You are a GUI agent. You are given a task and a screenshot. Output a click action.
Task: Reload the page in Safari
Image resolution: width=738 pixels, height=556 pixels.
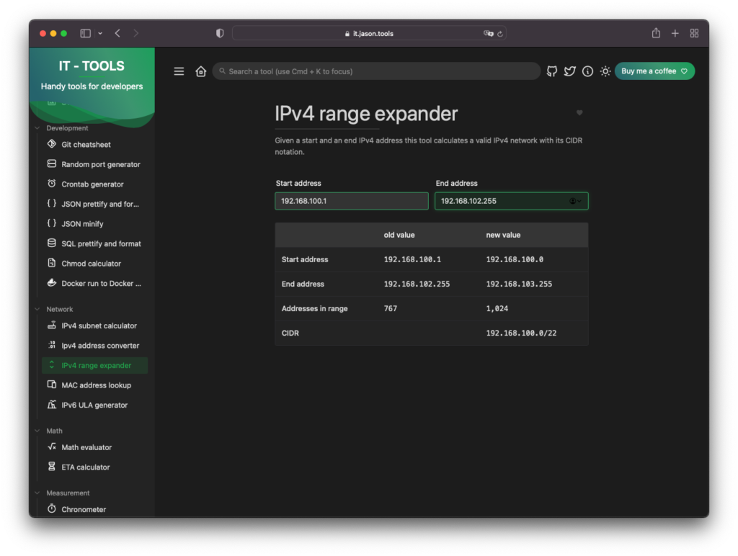(x=500, y=33)
